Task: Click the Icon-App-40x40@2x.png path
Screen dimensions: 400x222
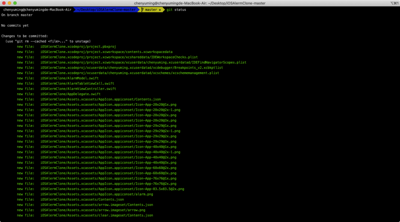Action: (x=109, y=157)
